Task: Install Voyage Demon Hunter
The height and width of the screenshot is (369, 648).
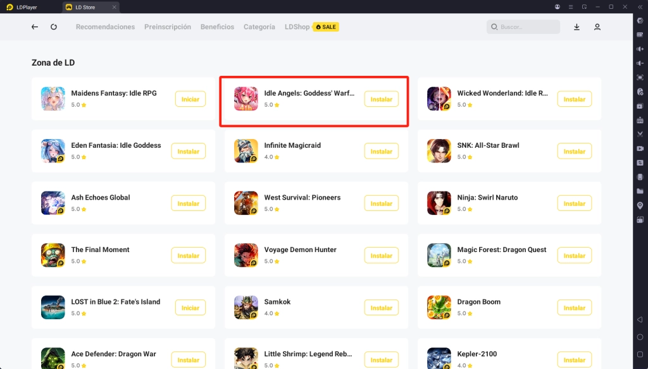Action: 382,255
